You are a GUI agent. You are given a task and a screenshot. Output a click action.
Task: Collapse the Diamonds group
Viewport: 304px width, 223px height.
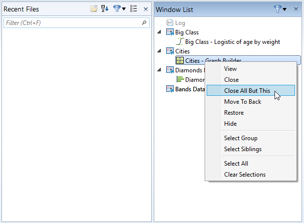coord(159,70)
